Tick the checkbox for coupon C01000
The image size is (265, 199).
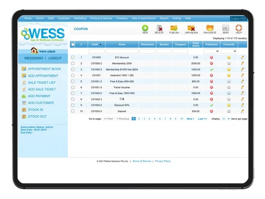coord(73,57)
